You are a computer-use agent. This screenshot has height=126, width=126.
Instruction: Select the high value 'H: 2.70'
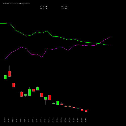[x=64, y=7]
